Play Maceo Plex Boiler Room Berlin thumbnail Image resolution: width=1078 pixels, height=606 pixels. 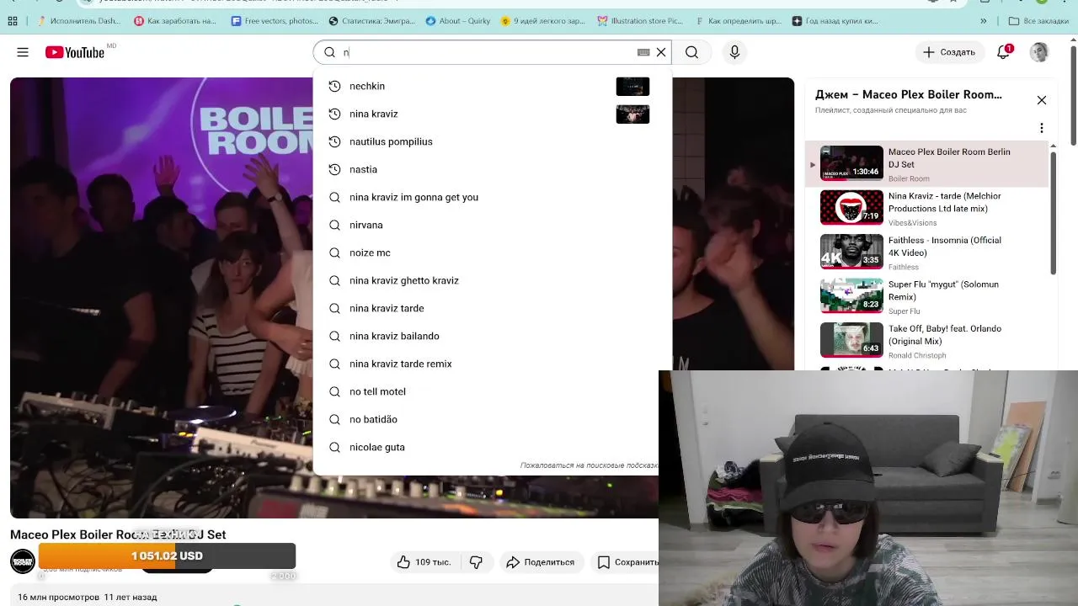851,163
